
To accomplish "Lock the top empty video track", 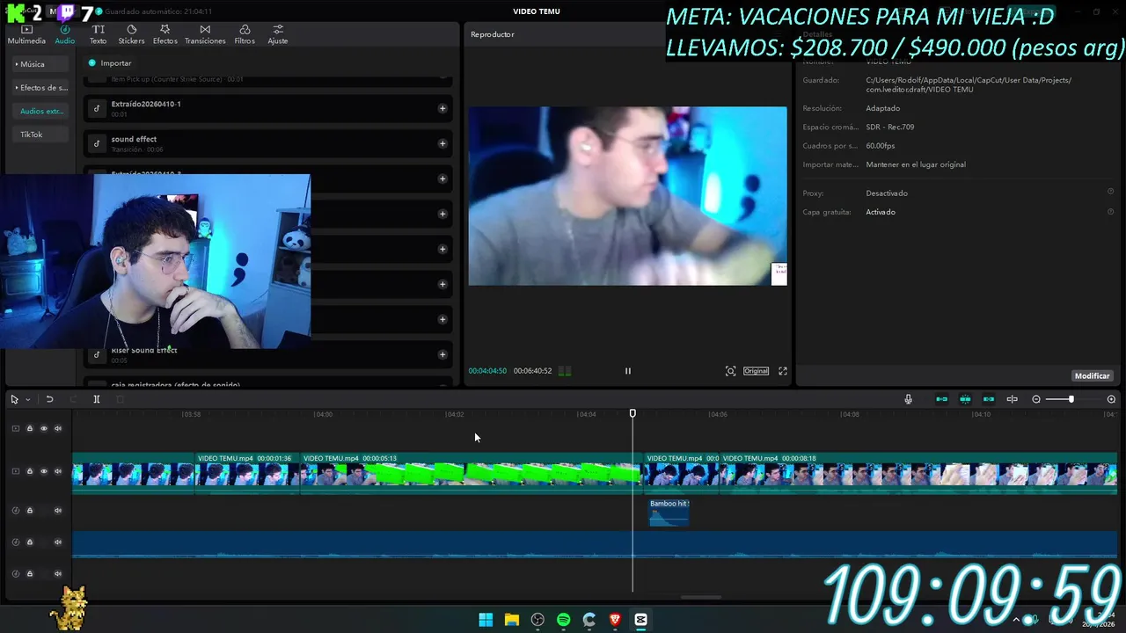I will pos(29,429).
